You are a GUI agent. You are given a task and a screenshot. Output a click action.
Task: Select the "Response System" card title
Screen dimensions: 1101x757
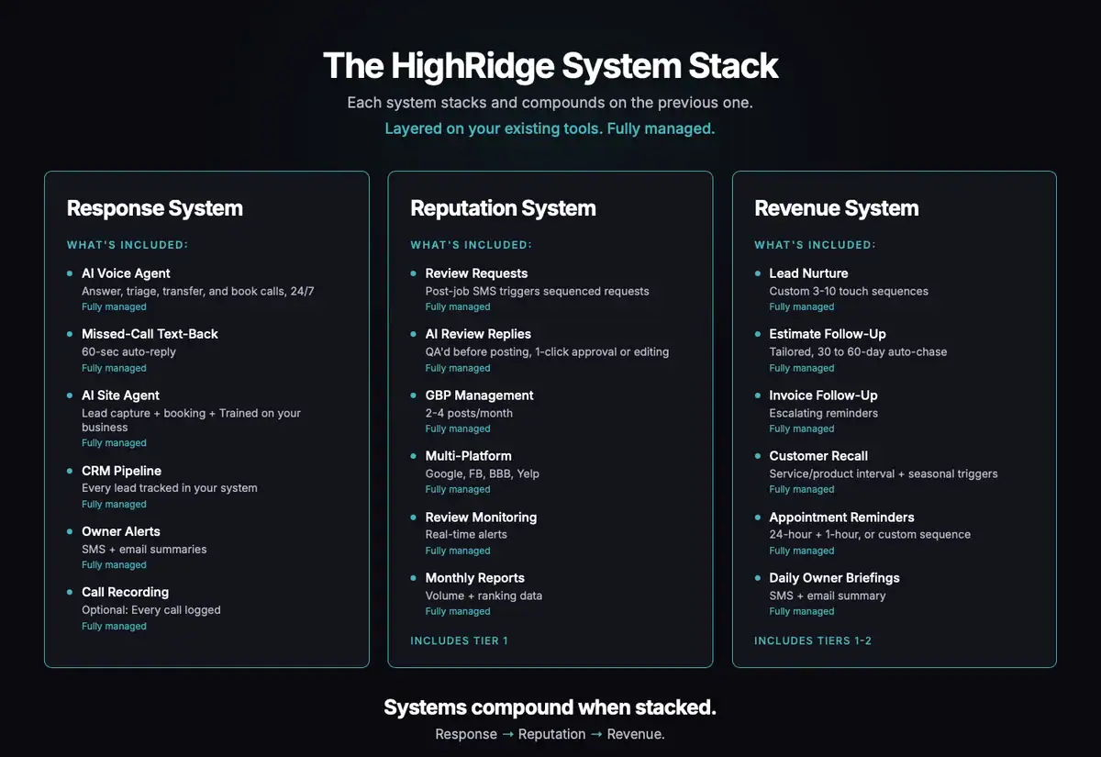point(155,208)
